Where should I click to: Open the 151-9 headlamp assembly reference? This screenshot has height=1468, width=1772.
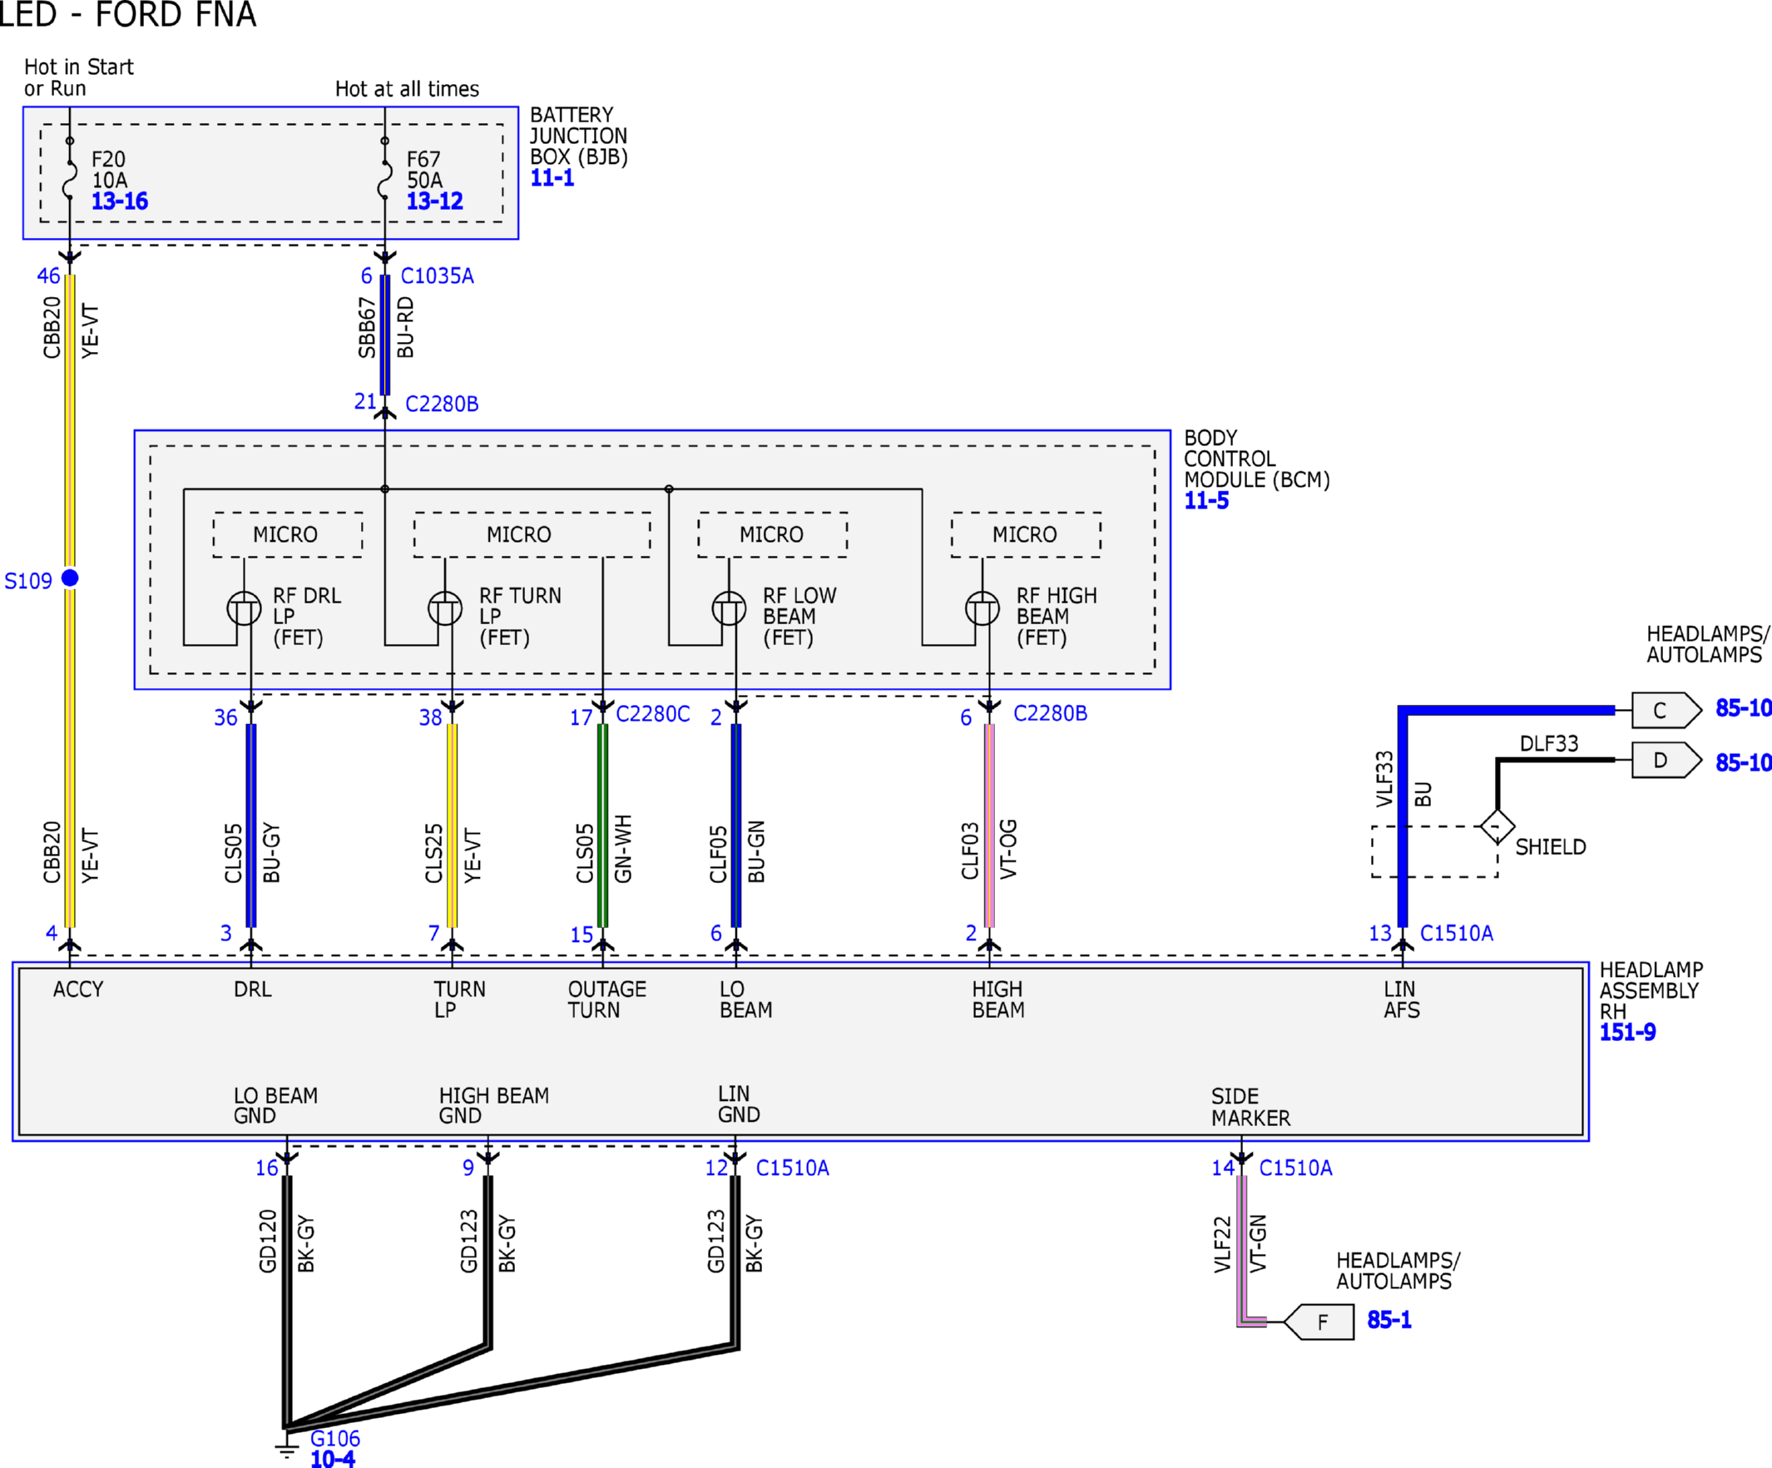pos(1628,1033)
